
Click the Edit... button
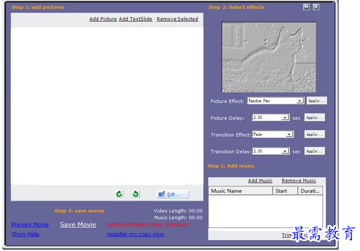[x=173, y=194]
